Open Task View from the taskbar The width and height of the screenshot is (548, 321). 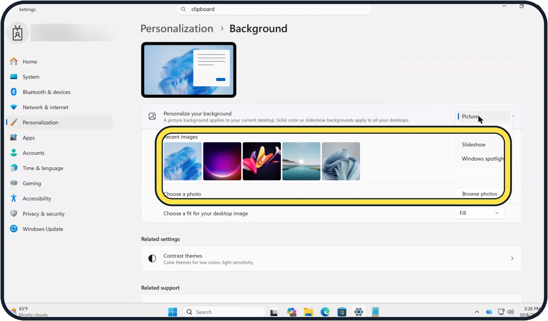[x=274, y=312]
